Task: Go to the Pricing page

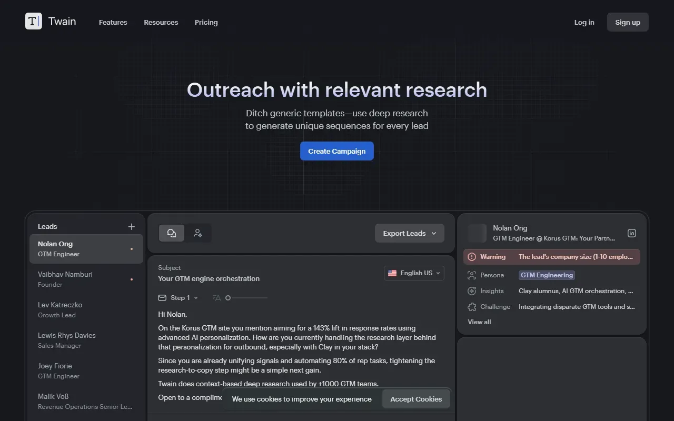Action: [206, 22]
